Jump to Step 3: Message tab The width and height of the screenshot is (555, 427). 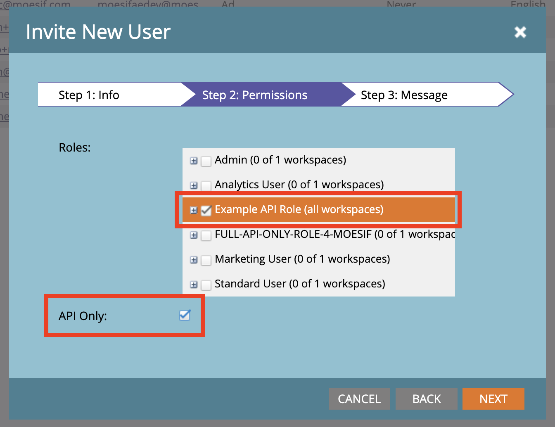tap(404, 95)
